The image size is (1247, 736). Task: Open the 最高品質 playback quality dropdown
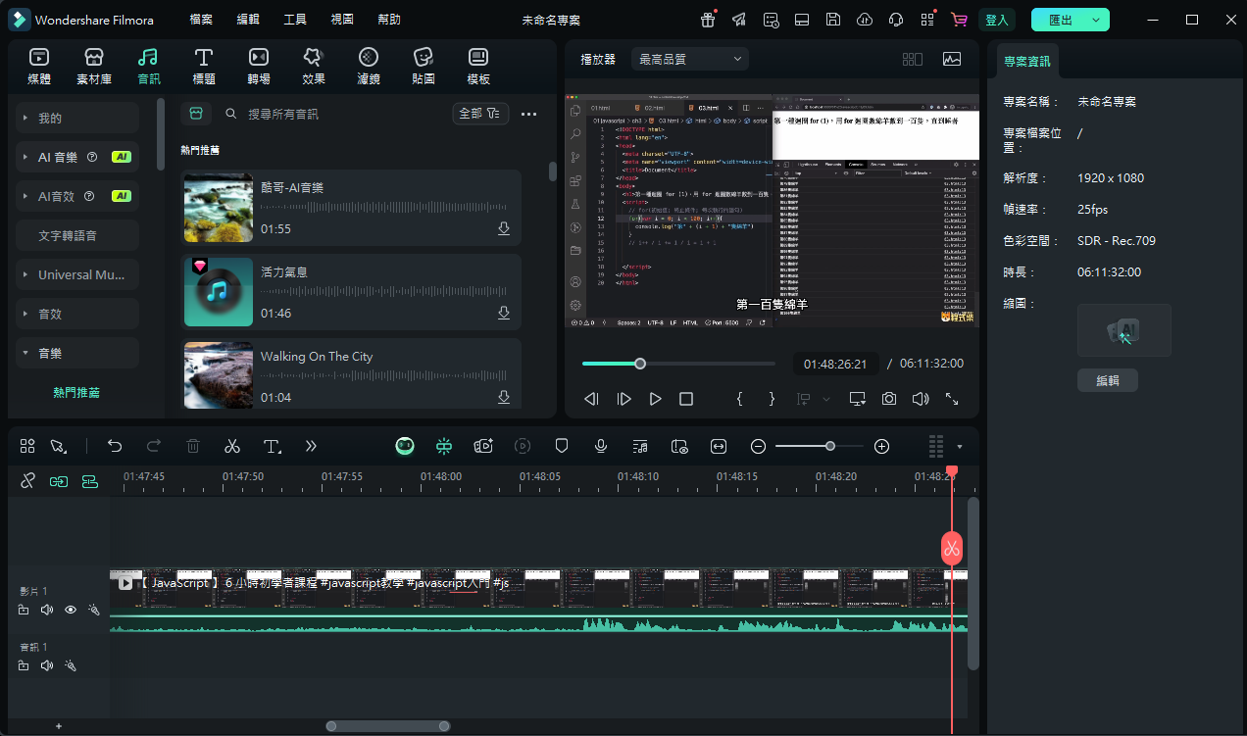pyautogui.click(x=691, y=59)
